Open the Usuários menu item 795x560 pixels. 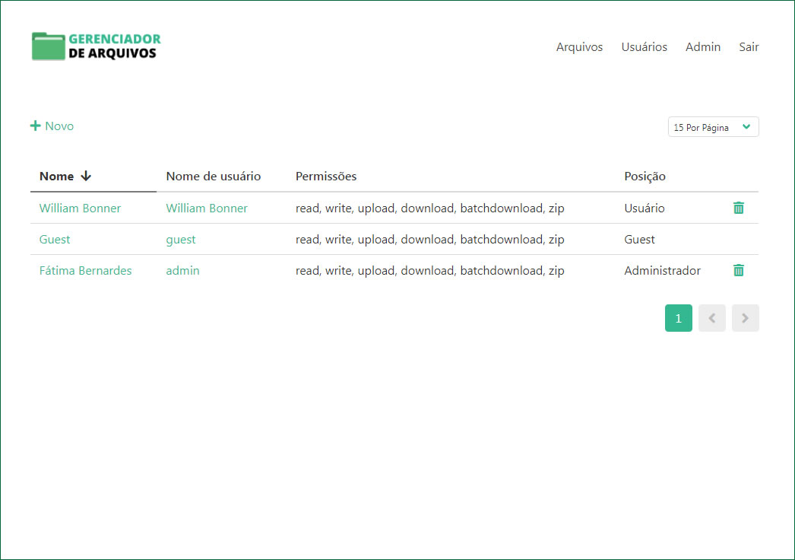(644, 47)
